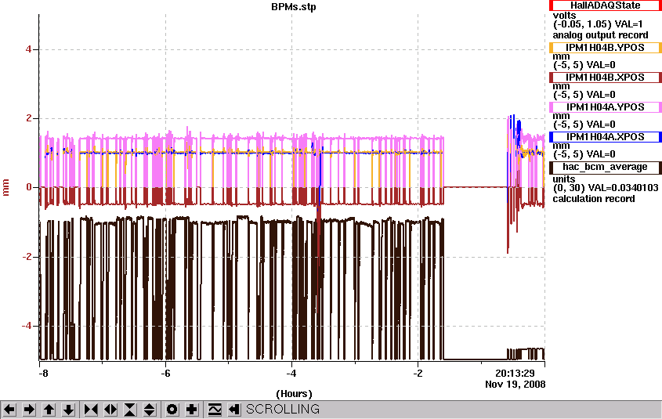662x419 pixels.
Task: Click the y-axis label 2 (positive)
Action: pos(29,118)
